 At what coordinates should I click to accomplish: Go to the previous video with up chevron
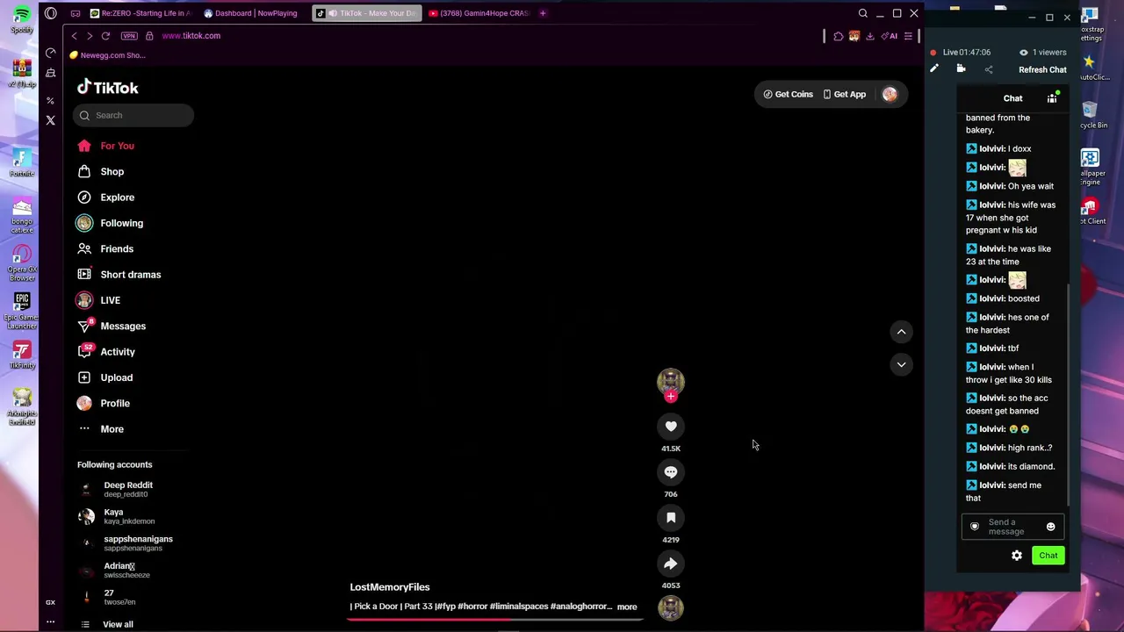click(x=901, y=332)
